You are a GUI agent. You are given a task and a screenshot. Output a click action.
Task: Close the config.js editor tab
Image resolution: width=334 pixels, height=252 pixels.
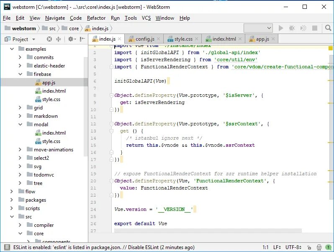[x=159, y=39]
